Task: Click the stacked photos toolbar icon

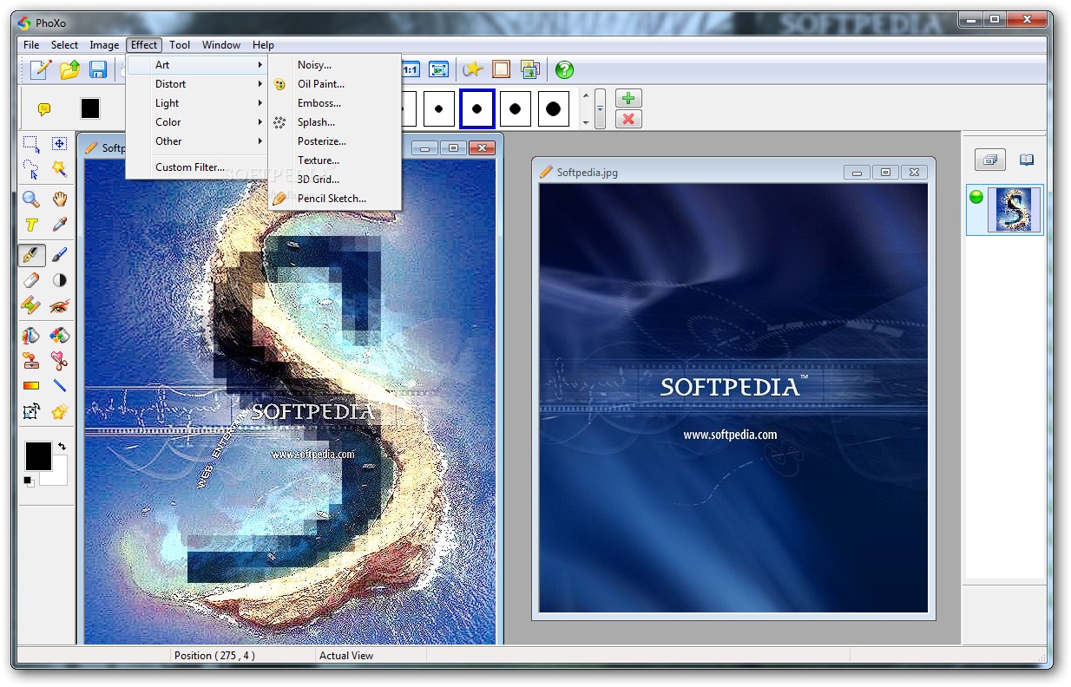Action: click(x=529, y=69)
